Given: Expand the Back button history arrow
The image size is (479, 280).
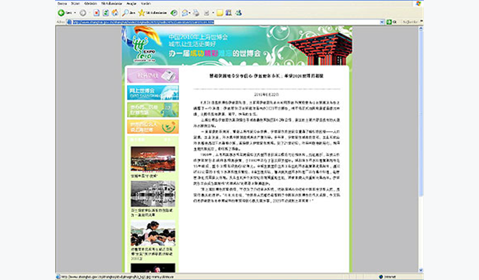Looking at the screenshot, I should (x=75, y=13).
